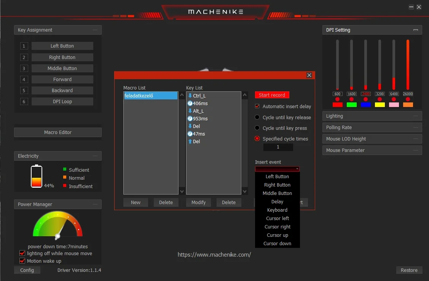The width and height of the screenshot is (429, 281).
Task: Assign key 6 DPI Loop
Action: coord(62,102)
